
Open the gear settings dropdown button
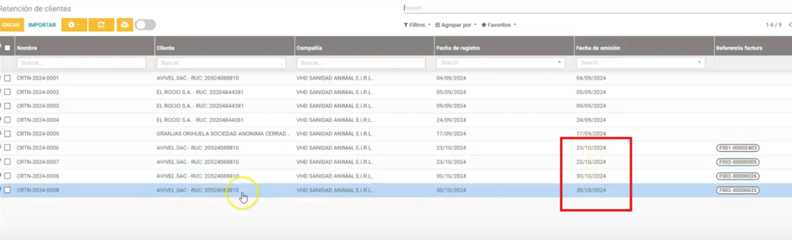pos(74,25)
